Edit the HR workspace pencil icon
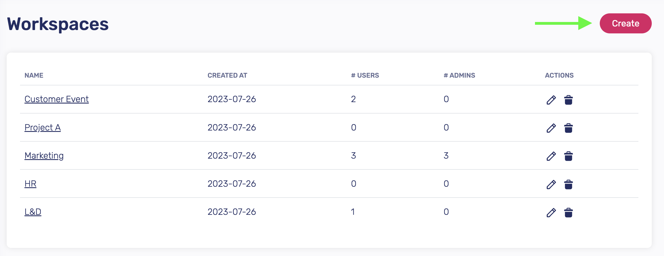The width and height of the screenshot is (664, 256). coord(551,184)
